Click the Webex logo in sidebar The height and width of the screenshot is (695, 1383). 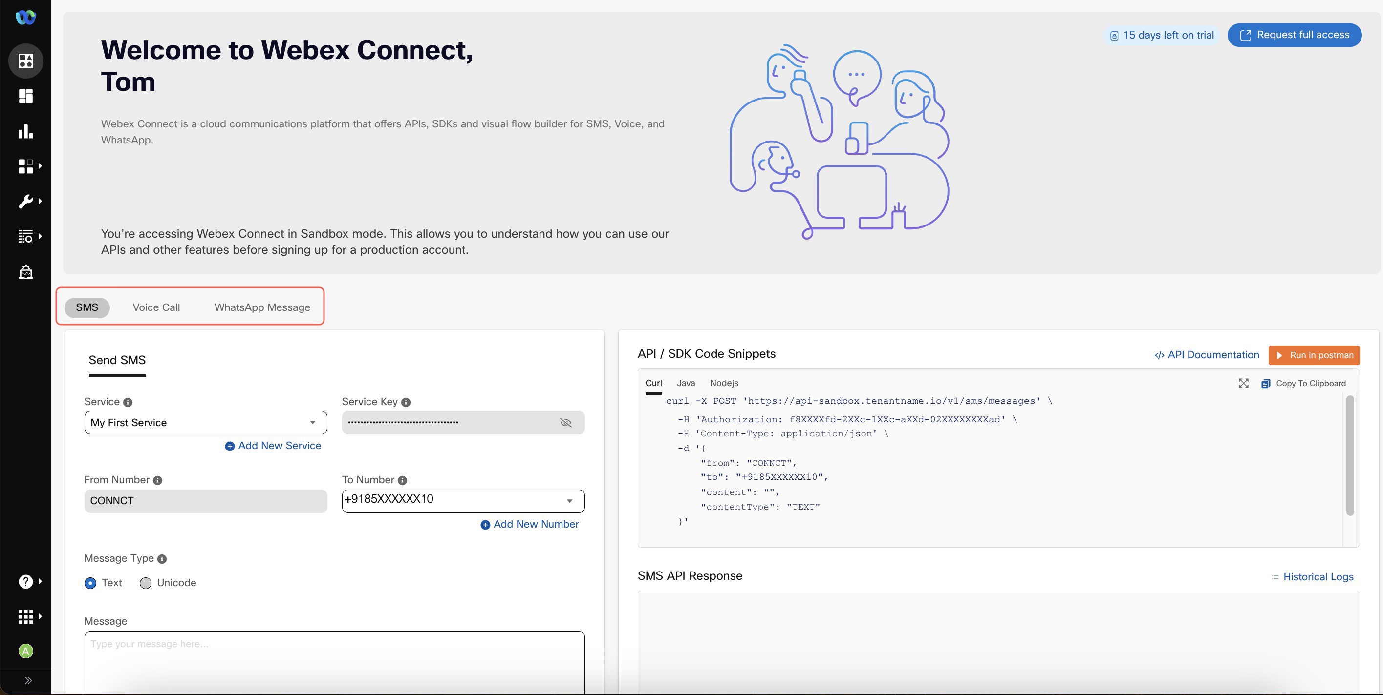(25, 17)
